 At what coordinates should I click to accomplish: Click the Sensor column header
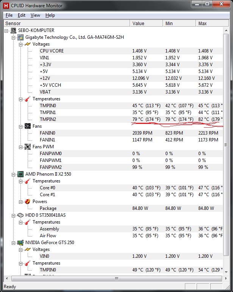coord(67,24)
